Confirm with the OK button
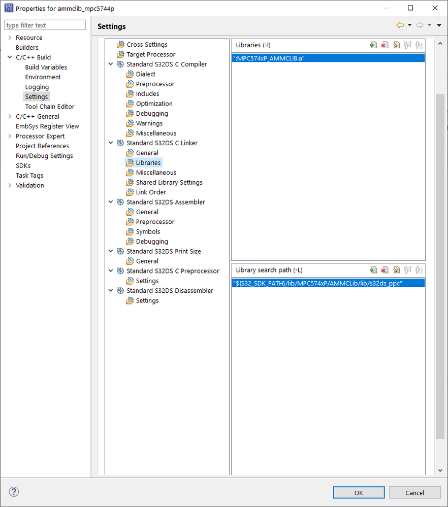The height and width of the screenshot is (507, 448). point(359,492)
